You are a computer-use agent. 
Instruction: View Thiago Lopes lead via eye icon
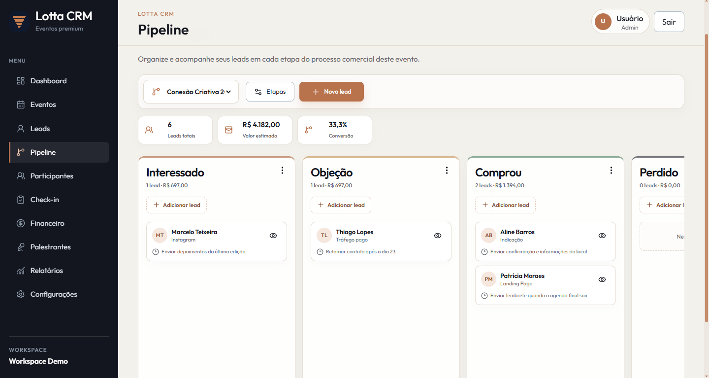pyautogui.click(x=438, y=236)
